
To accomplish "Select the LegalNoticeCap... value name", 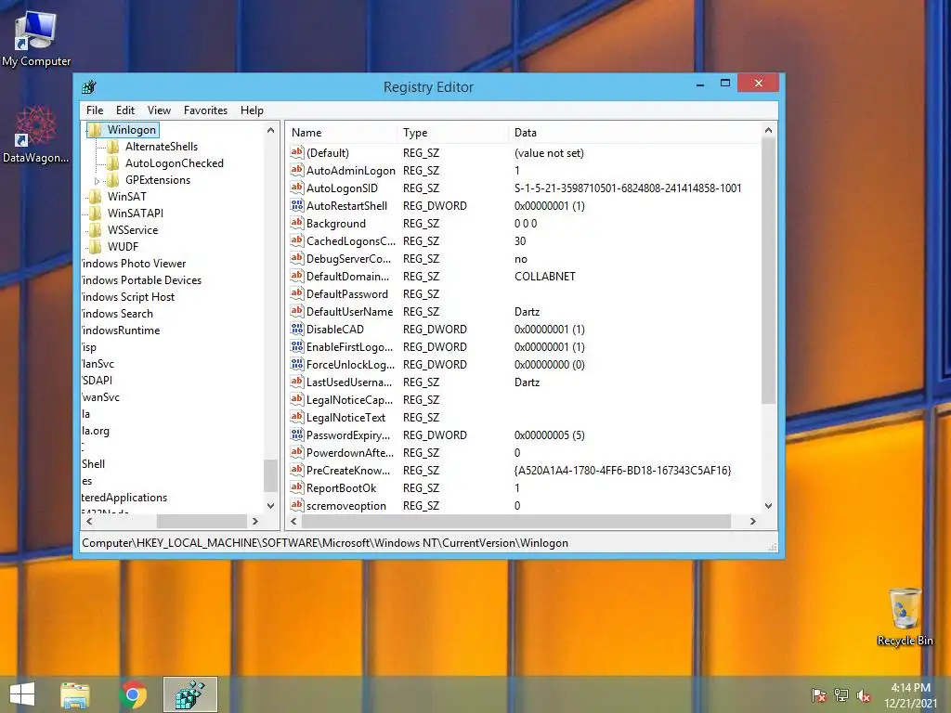I will [x=349, y=399].
